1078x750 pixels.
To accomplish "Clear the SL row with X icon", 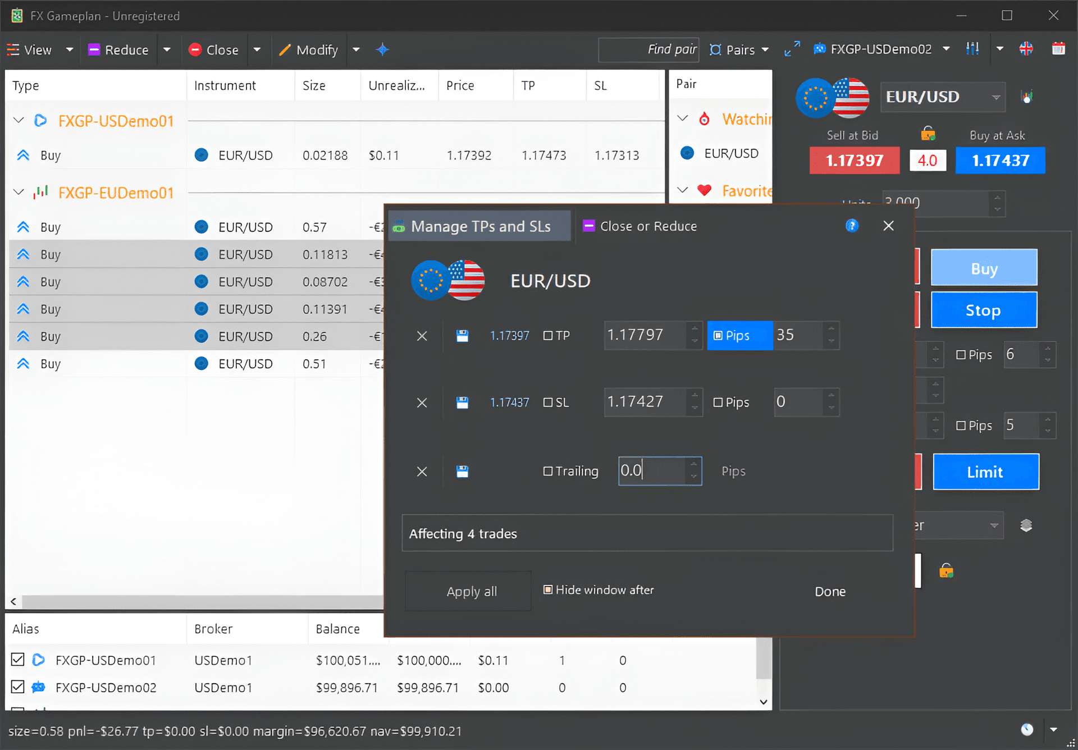I will tap(422, 403).
